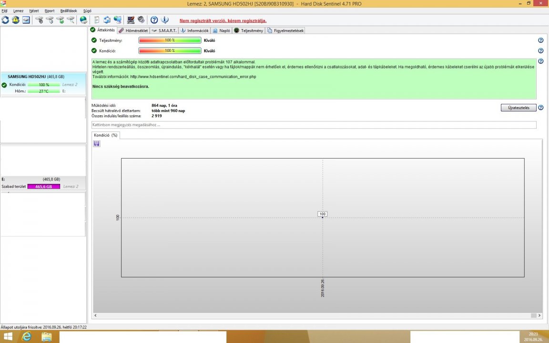The width and height of the screenshot is (549, 343).
Task: Open the disk warning alert icon
Action: pos(16,20)
